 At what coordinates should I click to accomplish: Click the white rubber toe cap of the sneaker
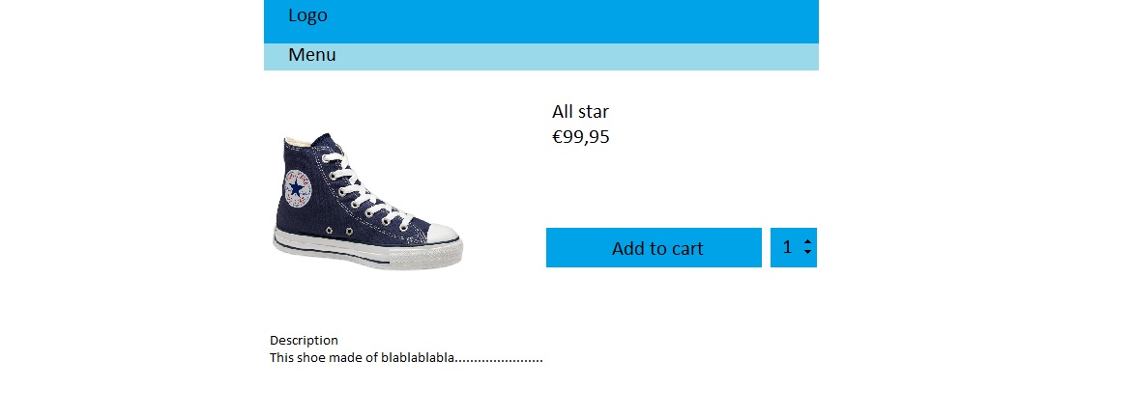point(445,235)
